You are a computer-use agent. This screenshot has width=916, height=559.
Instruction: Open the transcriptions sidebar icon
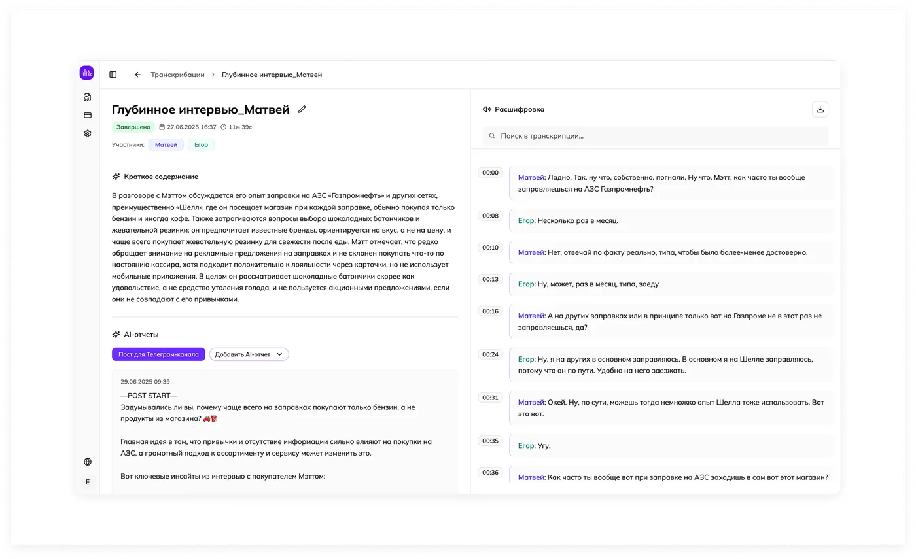[87, 97]
